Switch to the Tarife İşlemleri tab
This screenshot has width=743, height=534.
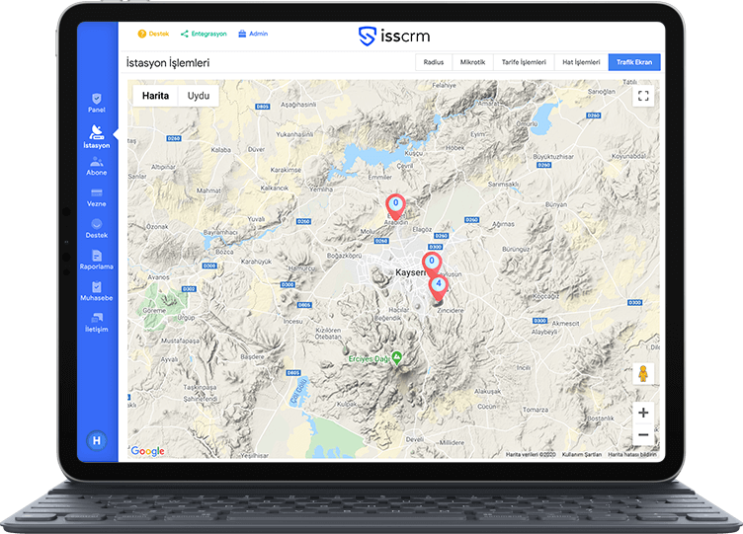pos(524,62)
